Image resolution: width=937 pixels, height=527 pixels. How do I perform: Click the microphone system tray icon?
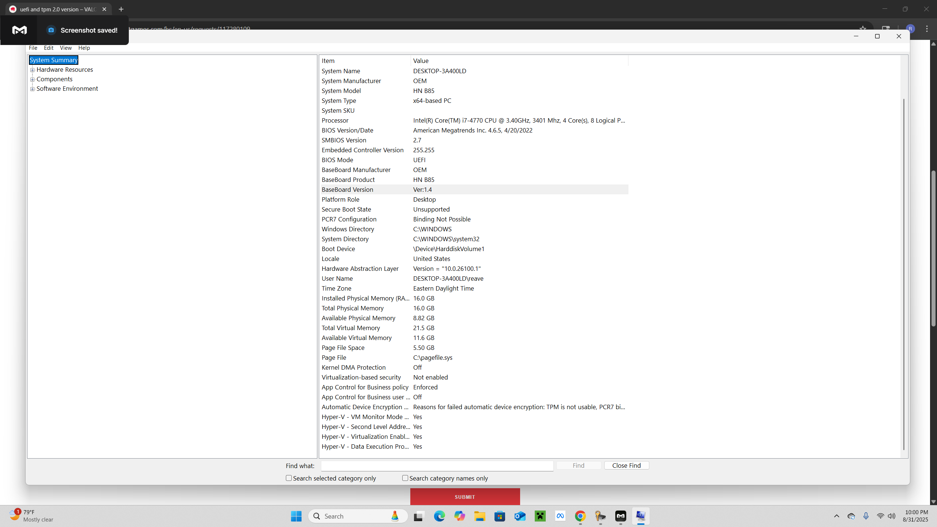866,516
